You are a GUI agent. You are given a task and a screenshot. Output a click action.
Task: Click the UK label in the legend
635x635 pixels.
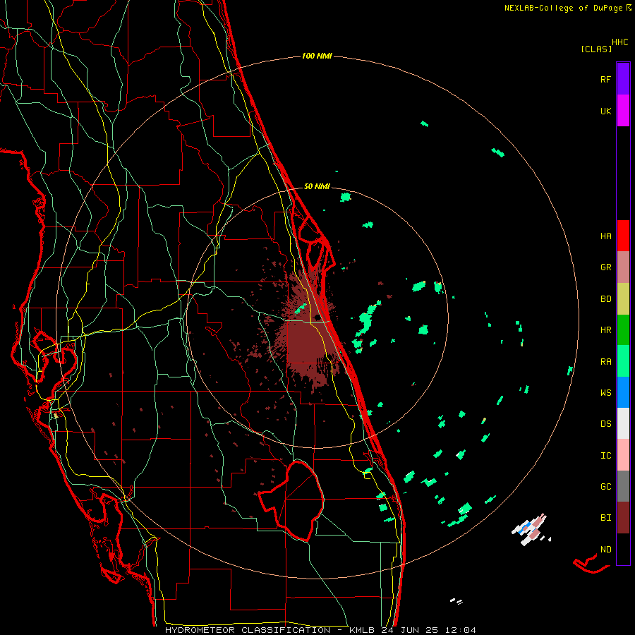pos(605,111)
